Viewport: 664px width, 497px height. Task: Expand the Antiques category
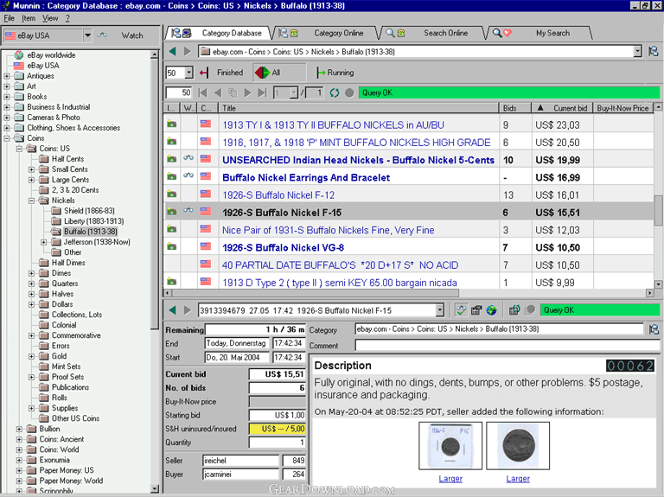tap(7, 76)
